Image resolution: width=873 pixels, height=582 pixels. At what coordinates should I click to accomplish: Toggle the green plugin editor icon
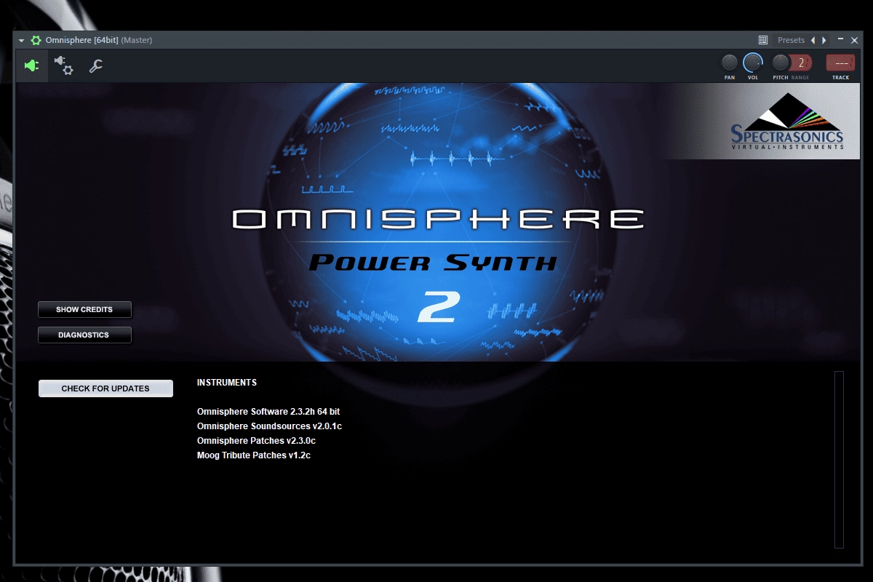coord(32,66)
